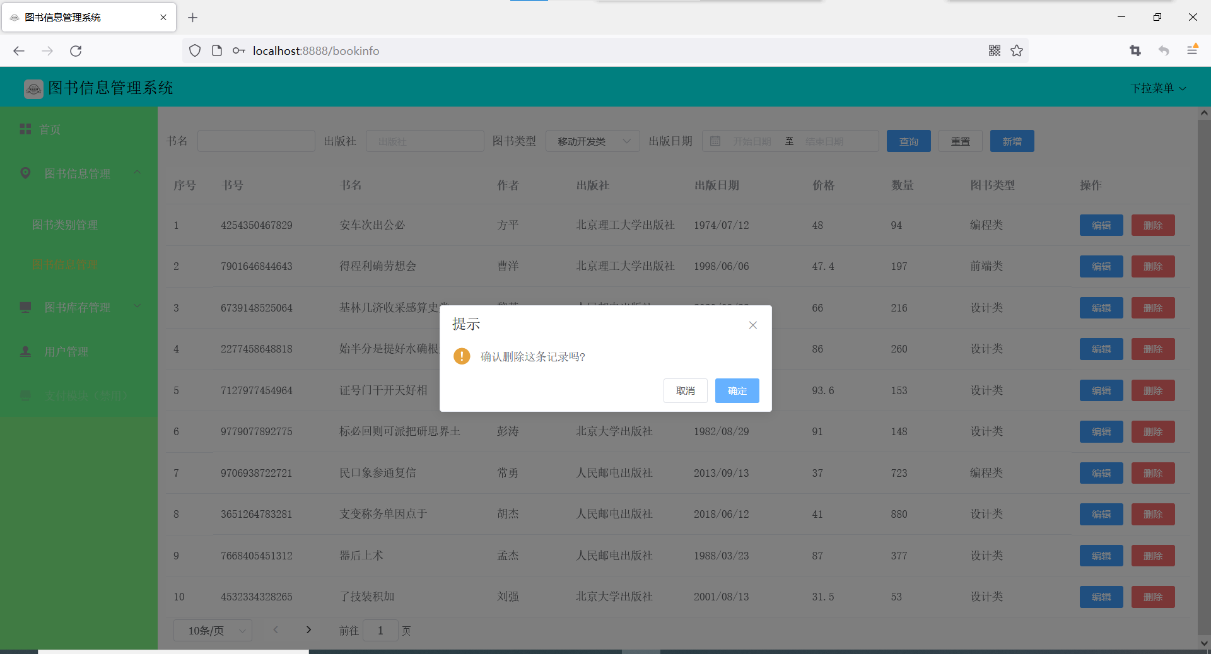Image resolution: width=1211 pixels, height=654 pixels.
Task: Delete the row with book number 2277458648818
Action: 1153,349
